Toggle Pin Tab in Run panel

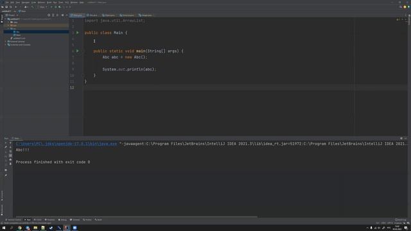[6, 175]
